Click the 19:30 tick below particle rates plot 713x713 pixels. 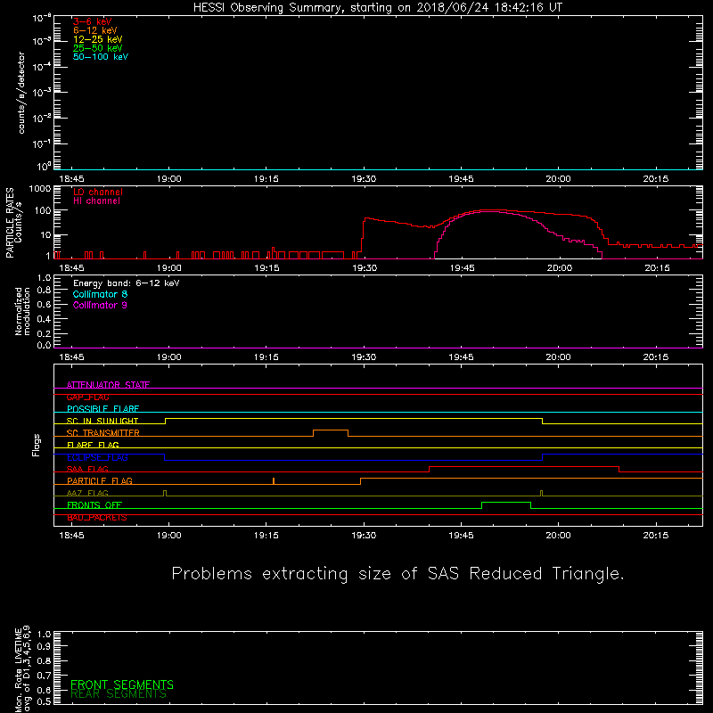365,268
